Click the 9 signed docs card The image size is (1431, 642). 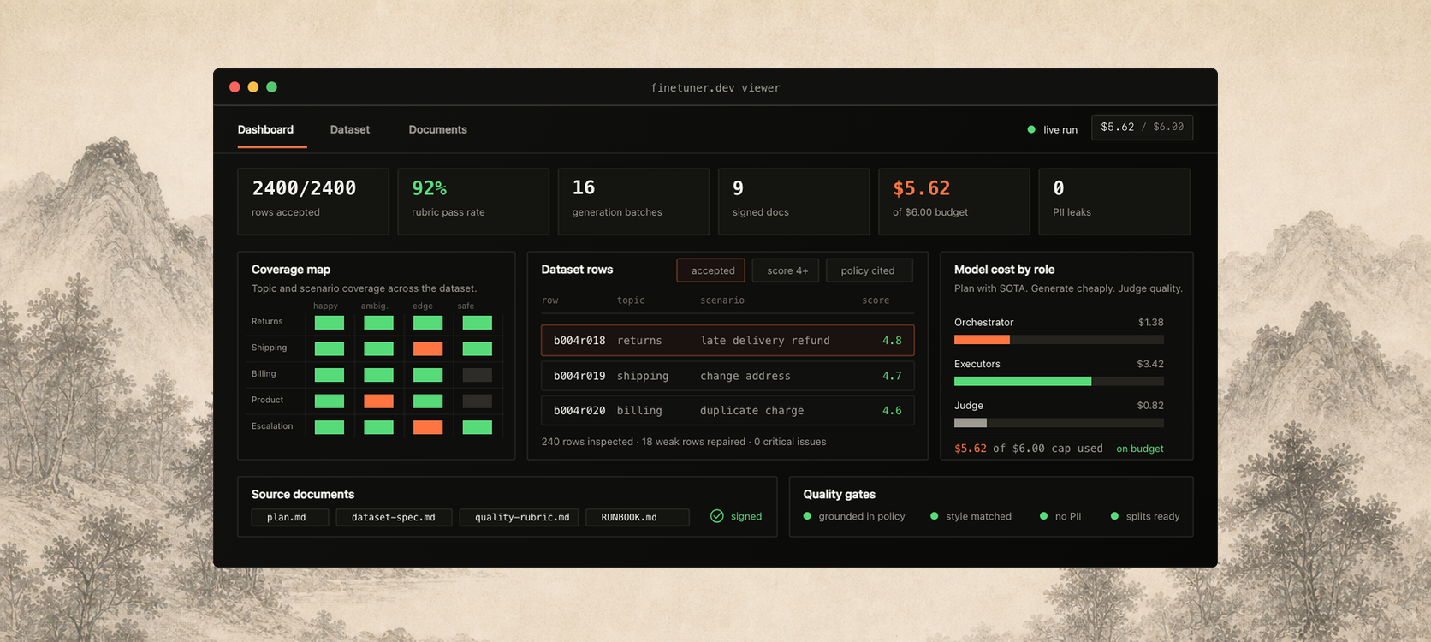793,201
